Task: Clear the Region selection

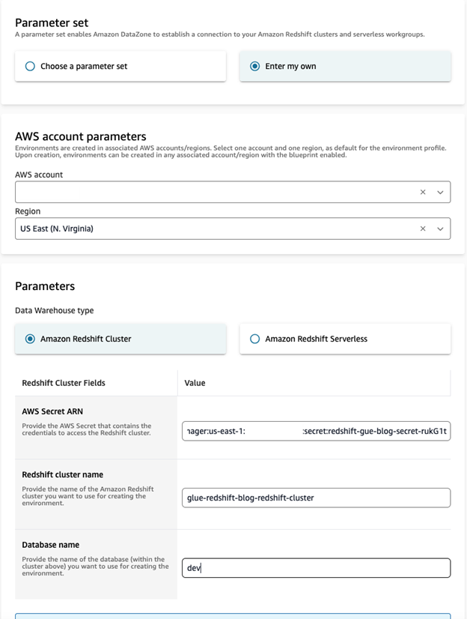Action: point(423,229)
